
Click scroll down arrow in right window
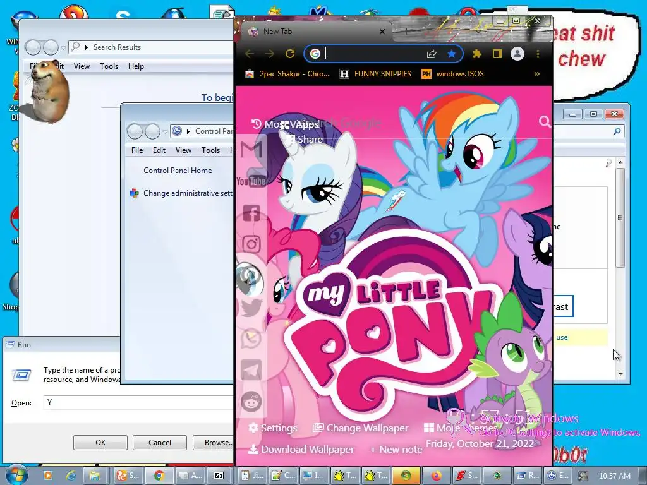620,374
